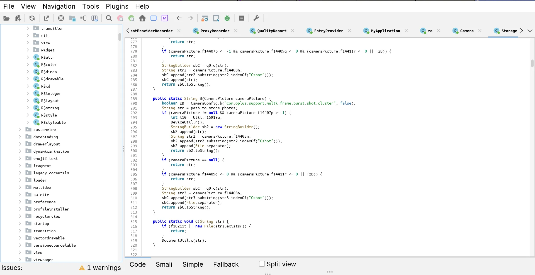This screenshot has height=275, width=535.
Task: Select the deobfuscation toolbar icon
Action: pyautogui.click(x=204, y=18)
